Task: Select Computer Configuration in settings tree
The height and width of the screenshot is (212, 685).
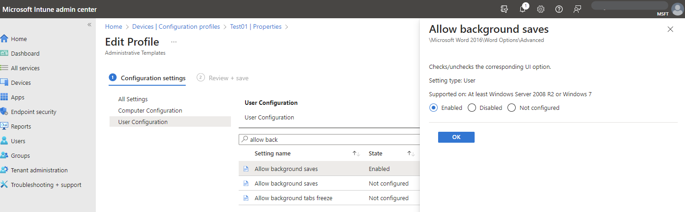Action: point(150,110)
